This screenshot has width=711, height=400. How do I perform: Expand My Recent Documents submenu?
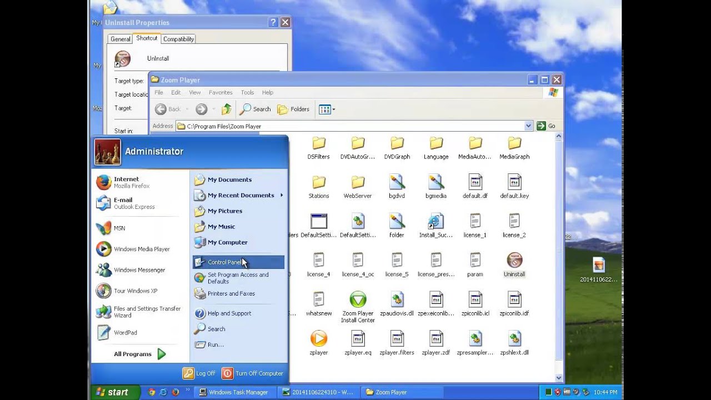pos(238,195)
